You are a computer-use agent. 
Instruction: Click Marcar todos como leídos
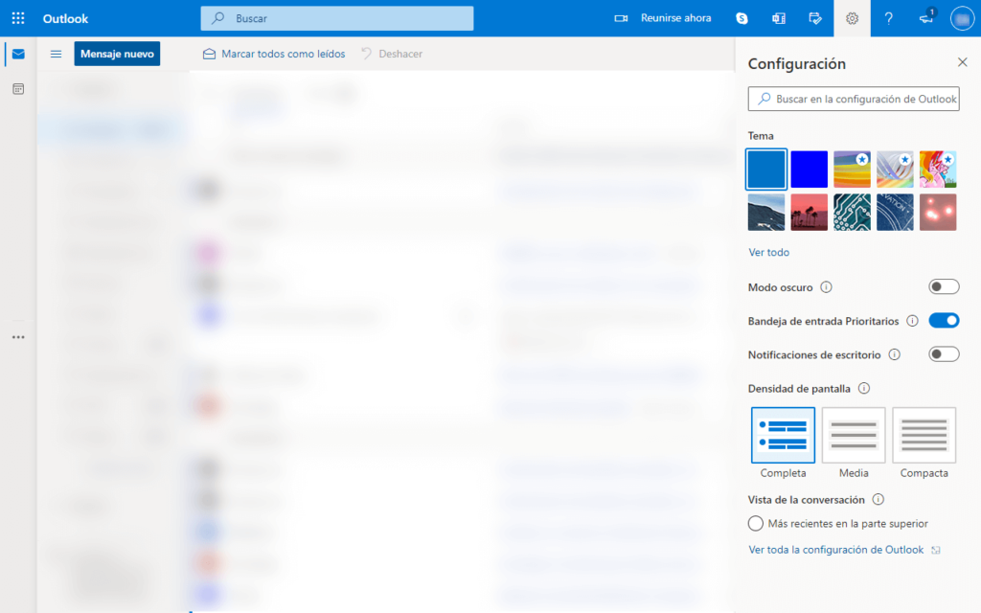[x=274, y=54]
